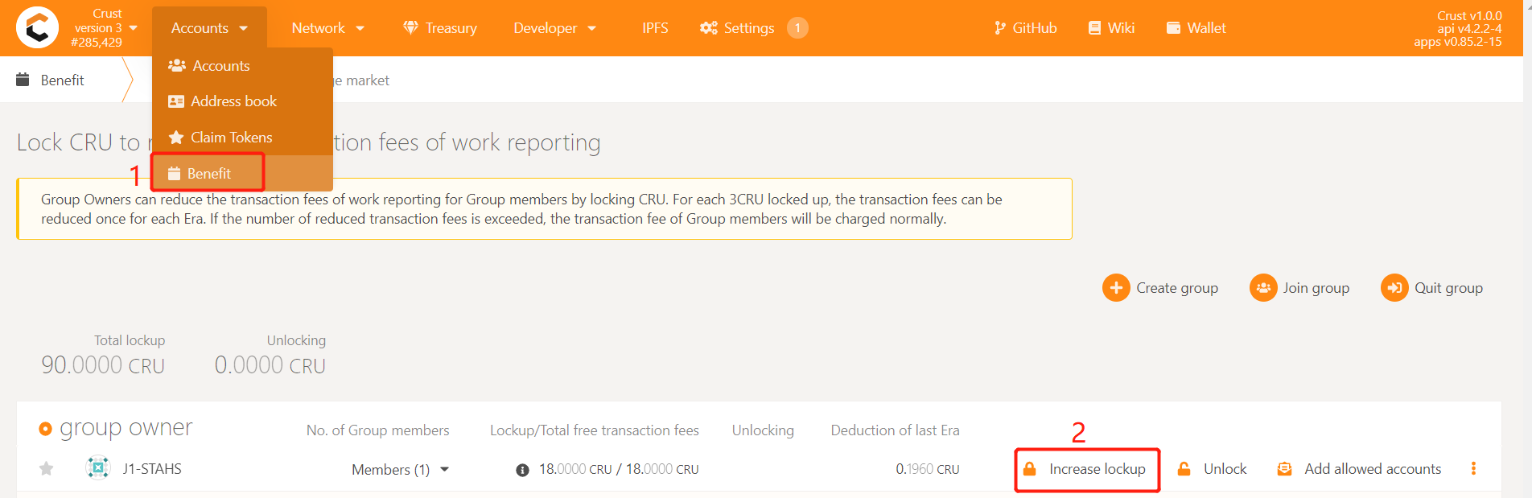
Task: Click the Quit group arrow icon
Action: tap(1394, 288)
